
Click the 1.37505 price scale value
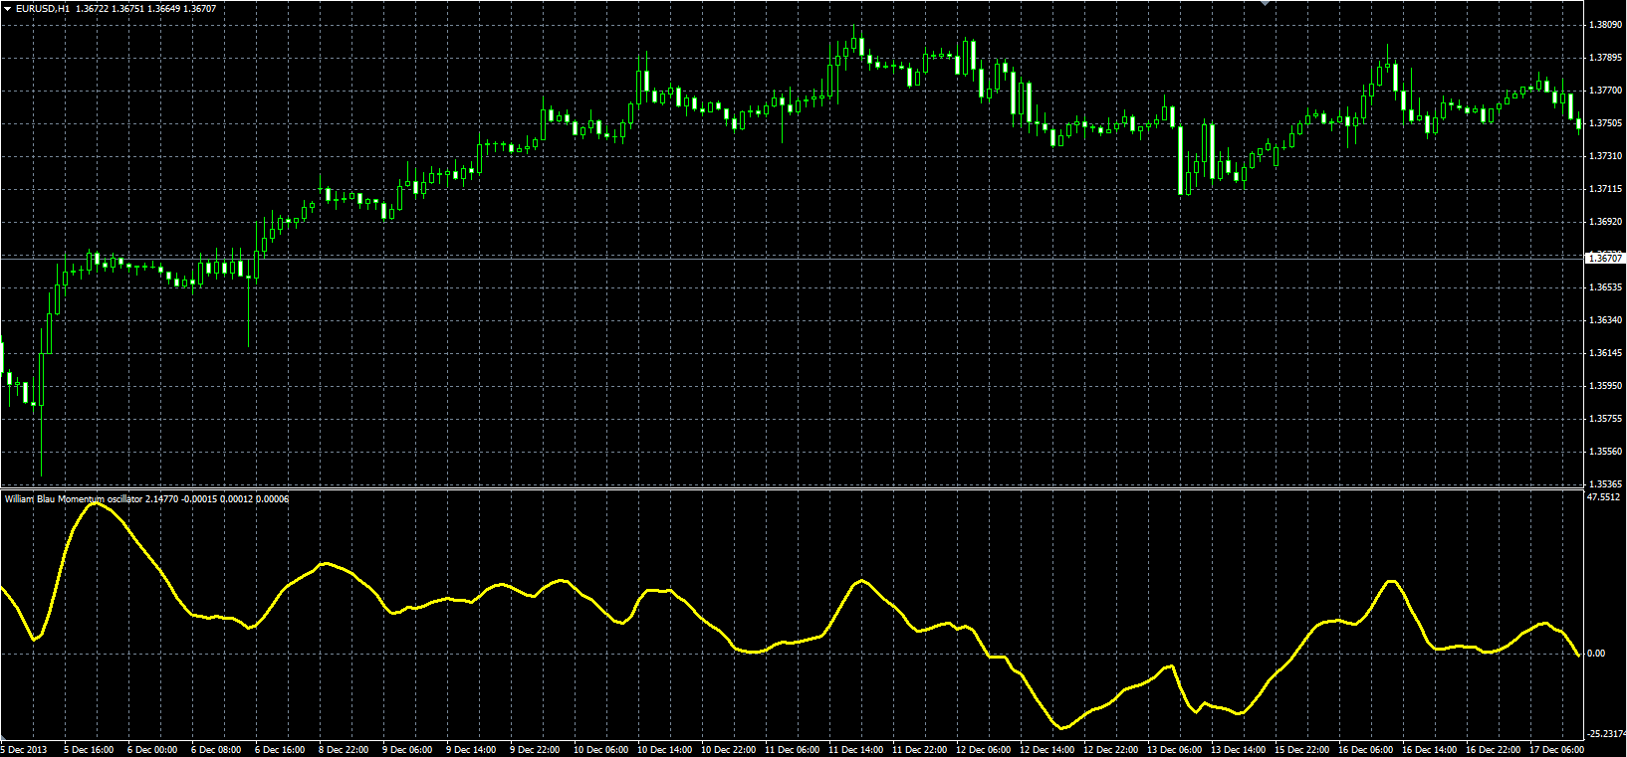[x=1605, y=123]
